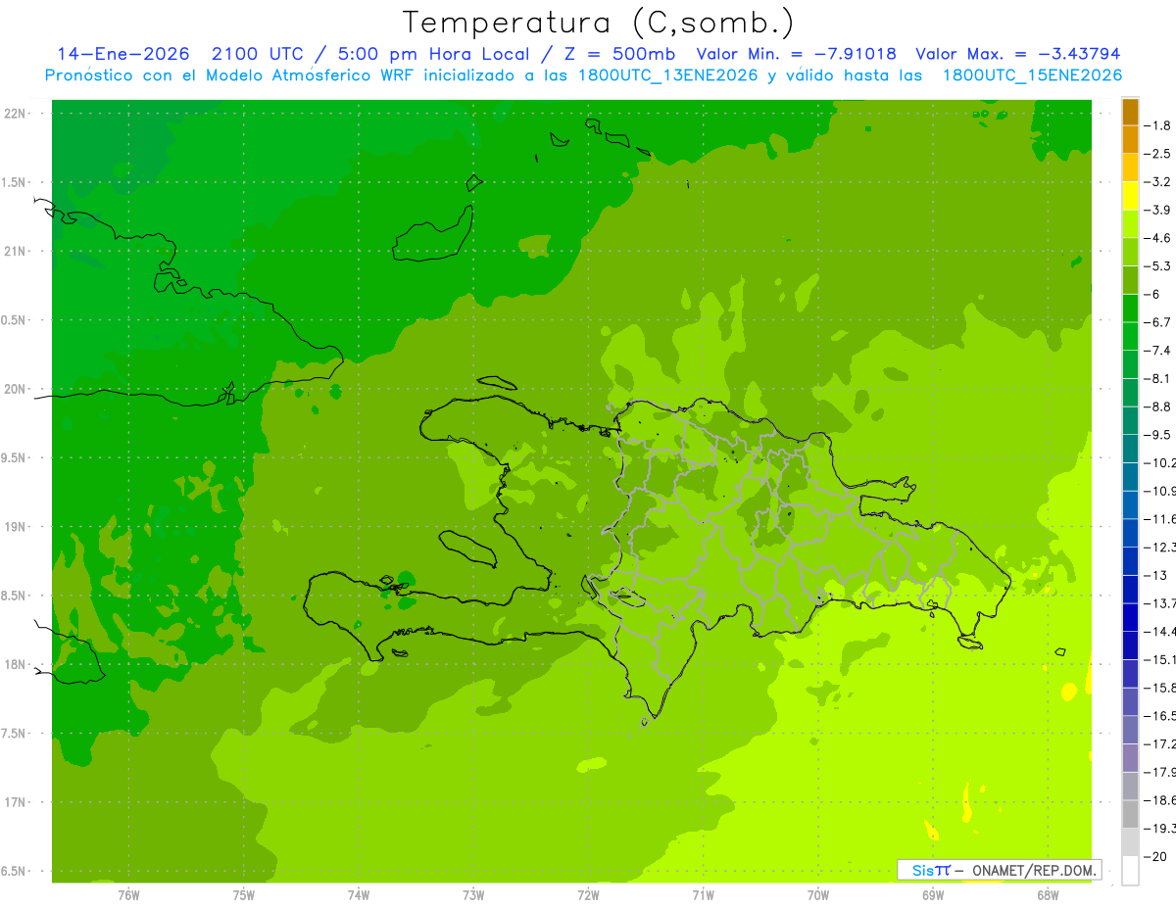Click the '70W' longitude axis label
The width and height of the screenshot is (1176, 908).
pyautogui.click(x=818, y=894)
